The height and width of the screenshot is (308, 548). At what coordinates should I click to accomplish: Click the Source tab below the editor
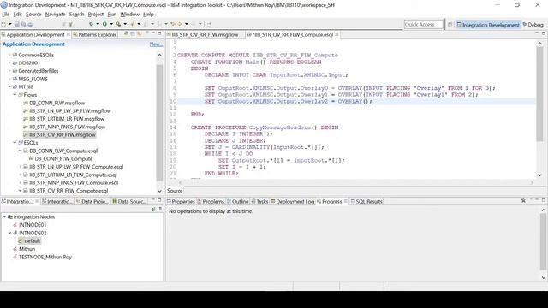[x=175, y=191]
